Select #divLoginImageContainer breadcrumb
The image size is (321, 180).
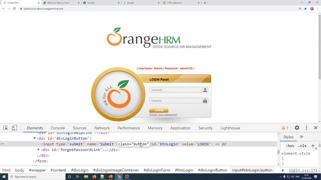pos(116,170)
